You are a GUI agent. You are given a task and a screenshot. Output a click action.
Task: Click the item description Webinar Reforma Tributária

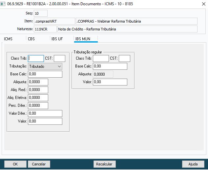tap(136, 21)
